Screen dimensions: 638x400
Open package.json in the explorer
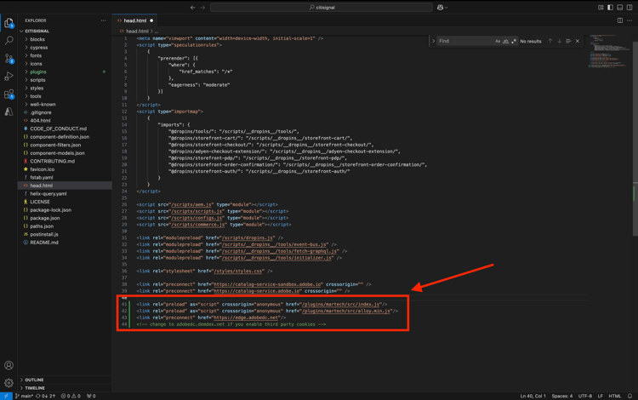tap(45, 218)
